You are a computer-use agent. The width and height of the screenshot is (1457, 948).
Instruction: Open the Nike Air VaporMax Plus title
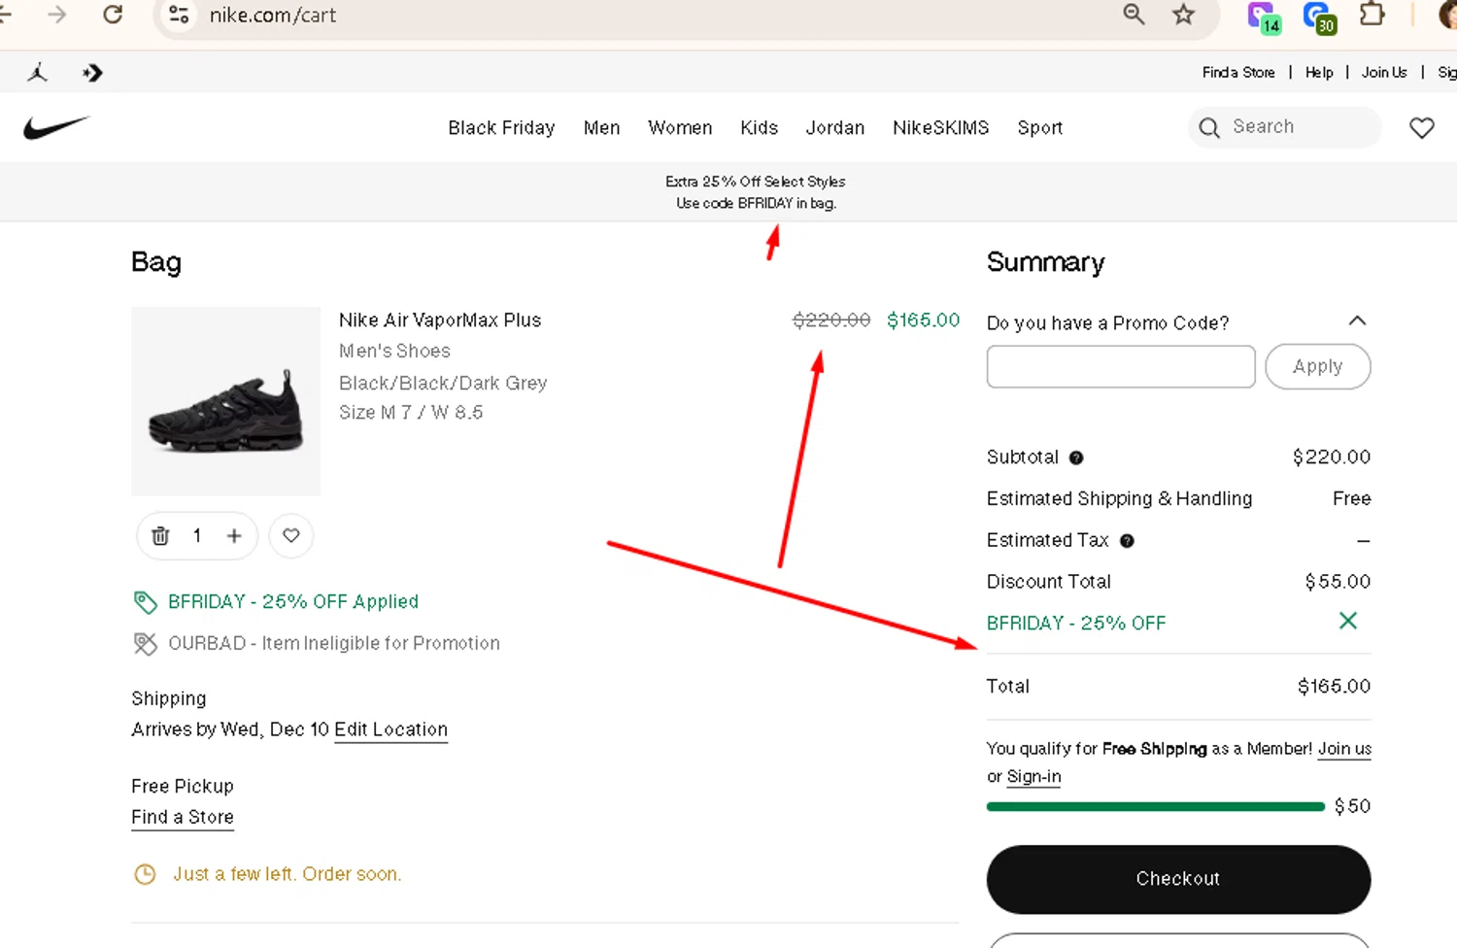coord(440,320)
